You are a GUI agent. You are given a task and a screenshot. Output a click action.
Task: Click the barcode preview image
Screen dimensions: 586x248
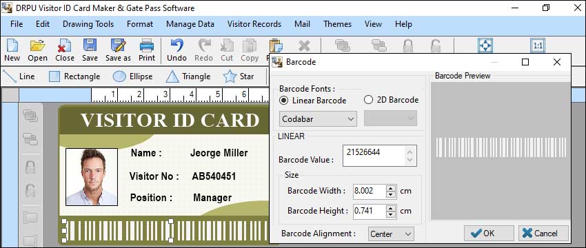coord(501,147)
